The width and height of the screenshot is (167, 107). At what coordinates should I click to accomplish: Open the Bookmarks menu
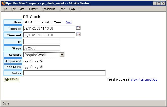coord(48,9)
